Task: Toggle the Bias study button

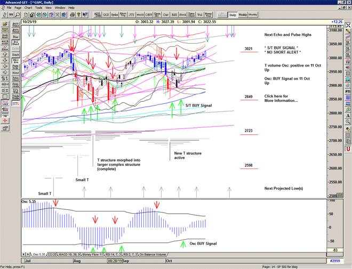Action: click(x=15, y=37)
